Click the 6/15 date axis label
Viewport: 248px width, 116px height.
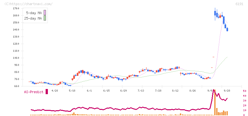pos(106,91)
